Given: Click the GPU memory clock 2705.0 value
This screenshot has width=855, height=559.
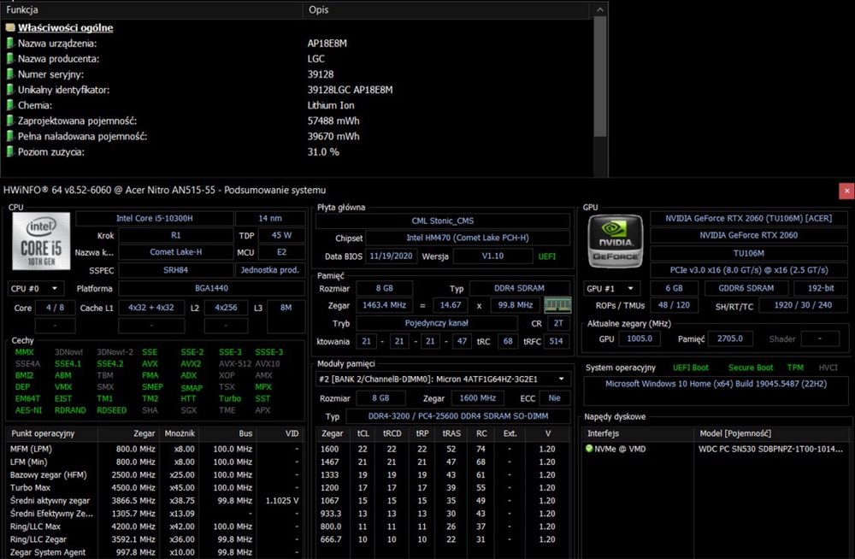Looking at the screenshot, I should point(729,338).
